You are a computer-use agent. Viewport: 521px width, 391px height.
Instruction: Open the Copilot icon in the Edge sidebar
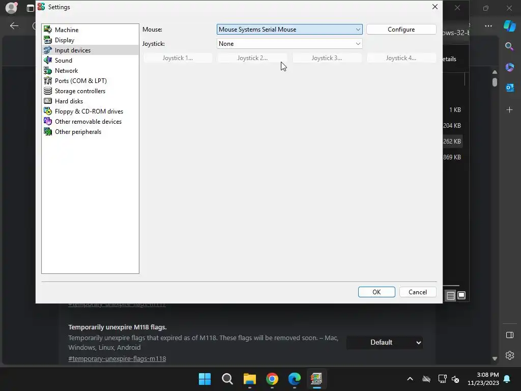(x=509, y=26)
